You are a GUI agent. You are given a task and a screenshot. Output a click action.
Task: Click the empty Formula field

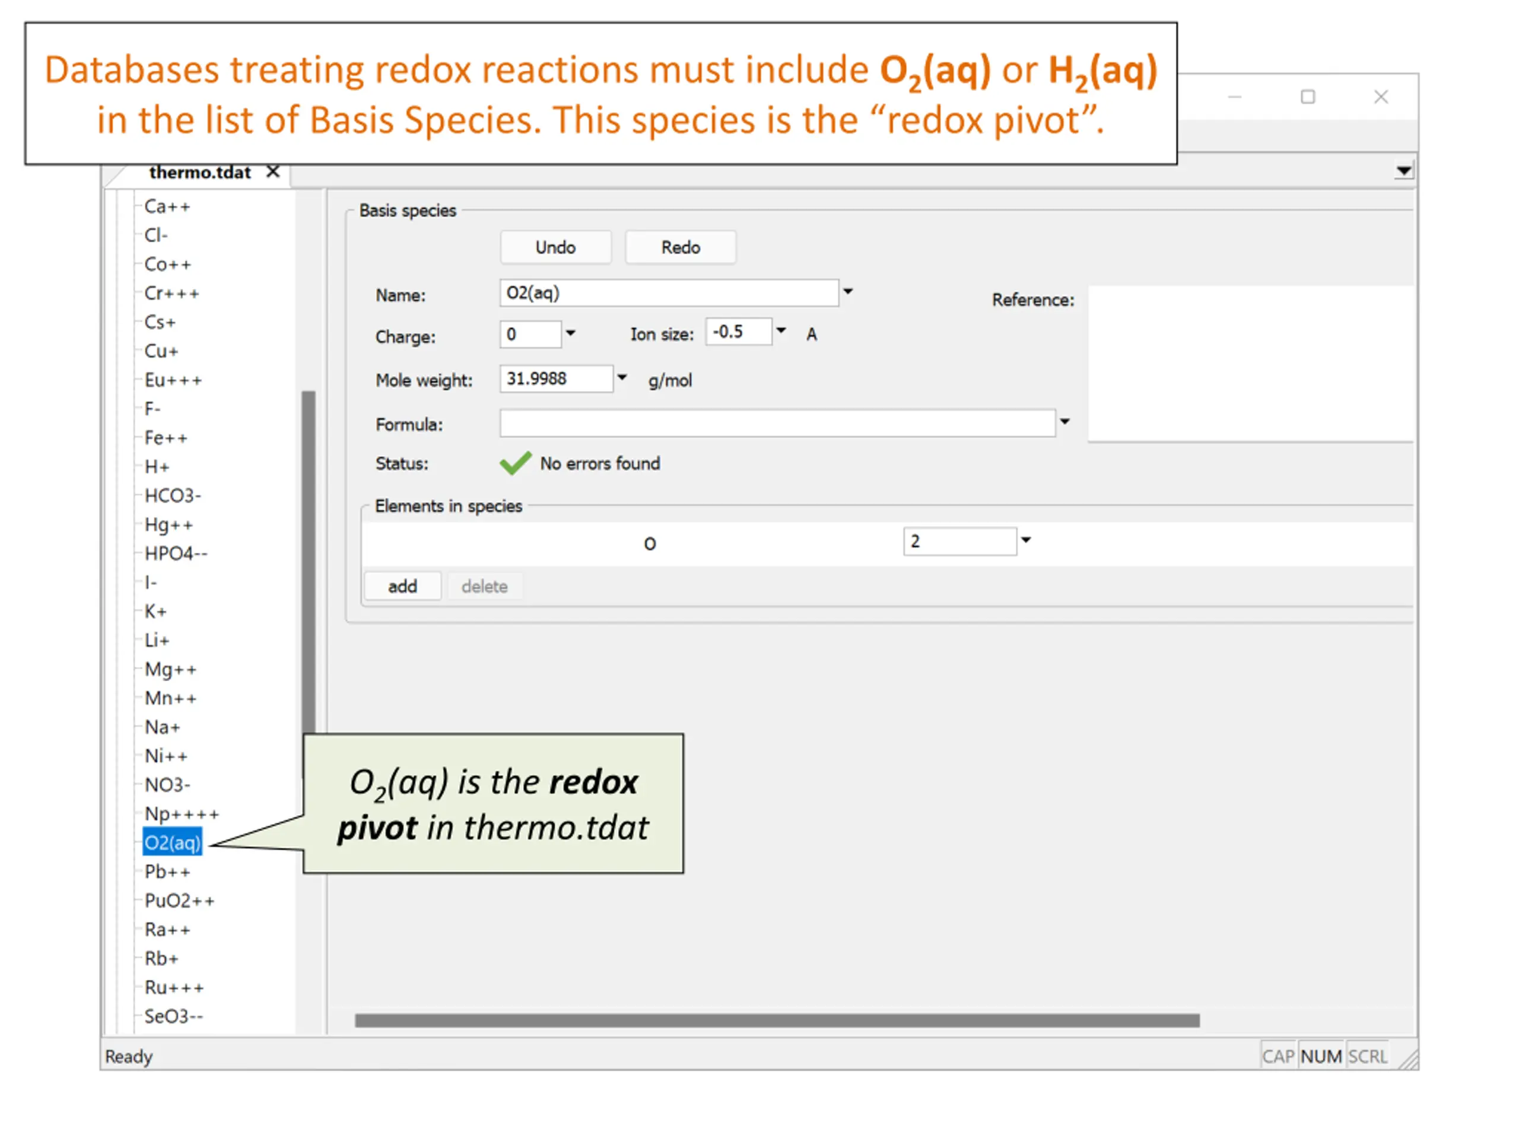(777, 423)
